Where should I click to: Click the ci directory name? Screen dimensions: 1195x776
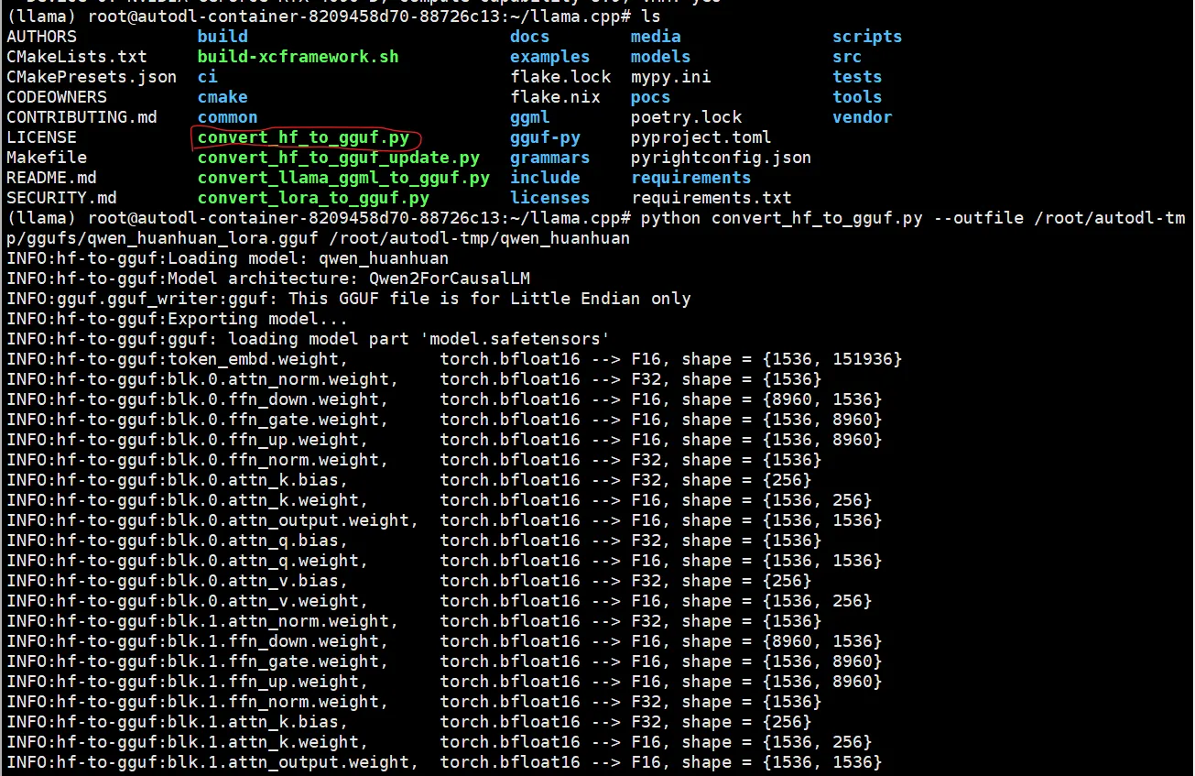coord(208,77)
